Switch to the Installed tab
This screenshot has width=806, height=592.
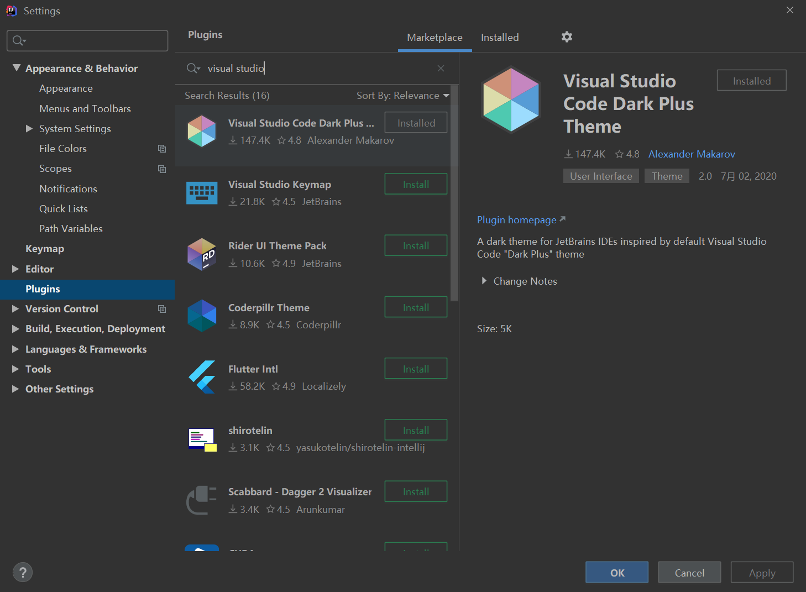500,38
